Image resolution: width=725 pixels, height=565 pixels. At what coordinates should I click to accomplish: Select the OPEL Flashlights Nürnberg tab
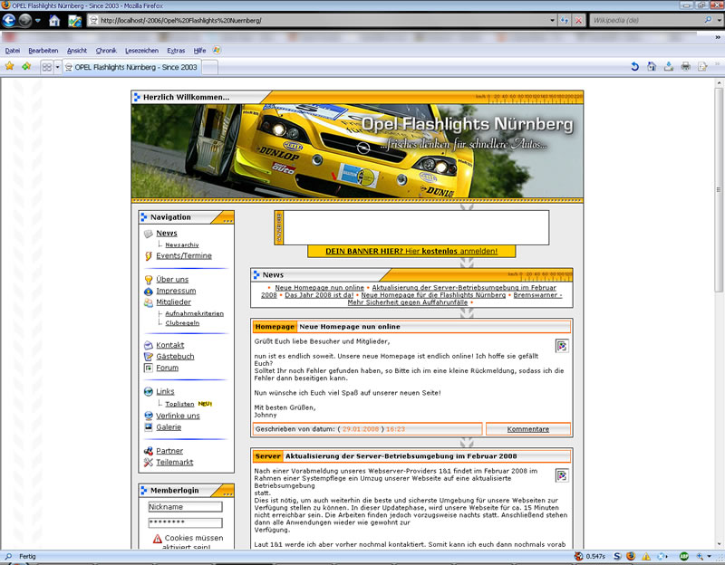(x=132, y=67)
